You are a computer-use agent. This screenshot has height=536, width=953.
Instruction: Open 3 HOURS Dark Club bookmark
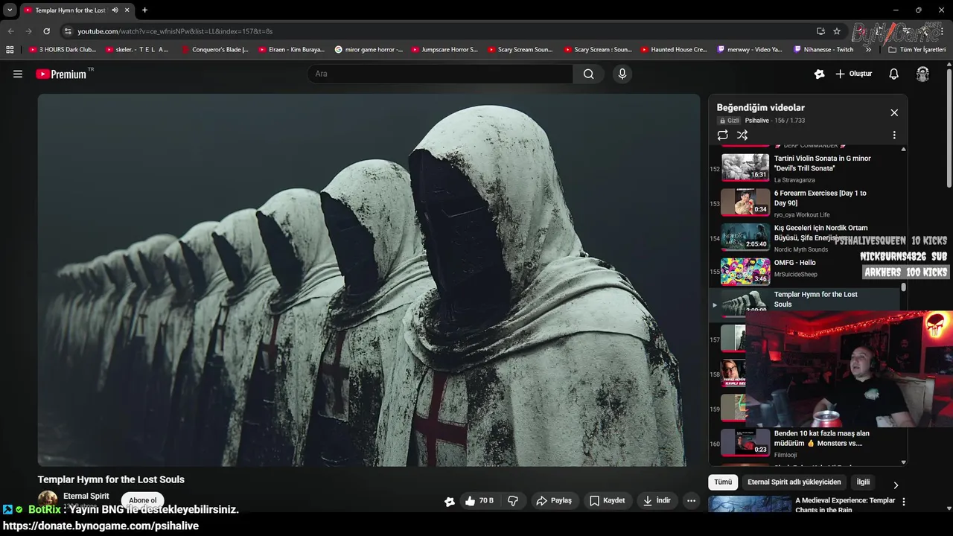63,50
